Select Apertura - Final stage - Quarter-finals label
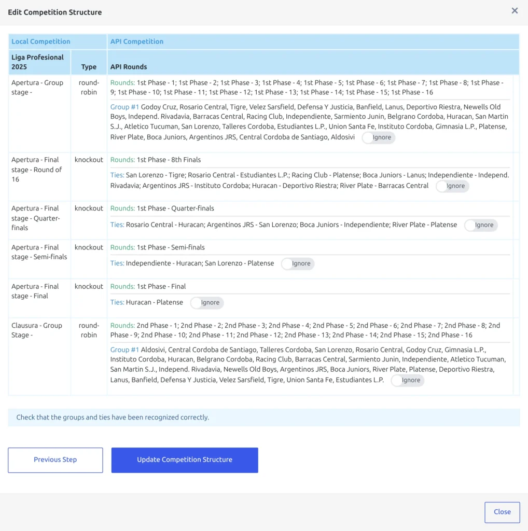 [x=36, y=218]
